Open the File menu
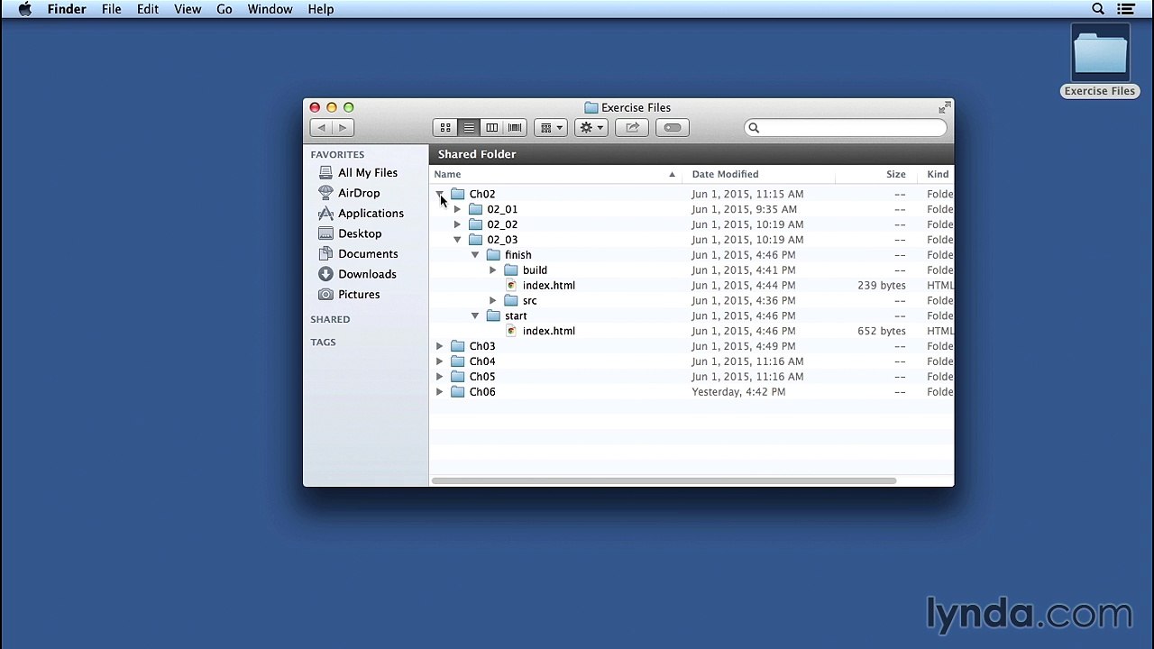Image resolution: width=1154 pixels, height=649 pixels. click(x=111, y=9)
